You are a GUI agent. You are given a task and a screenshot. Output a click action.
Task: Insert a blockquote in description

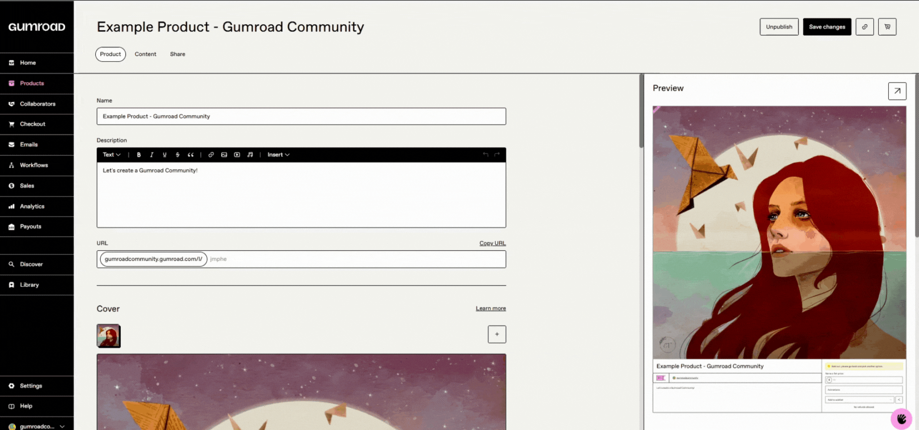click(x=191, y=155)
